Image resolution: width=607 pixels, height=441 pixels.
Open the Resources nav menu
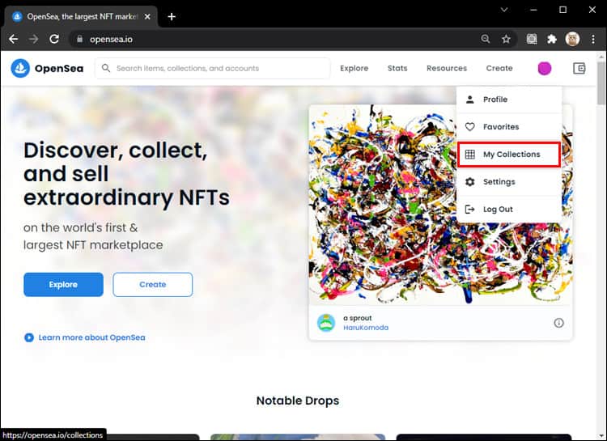(x=447, y=68)
